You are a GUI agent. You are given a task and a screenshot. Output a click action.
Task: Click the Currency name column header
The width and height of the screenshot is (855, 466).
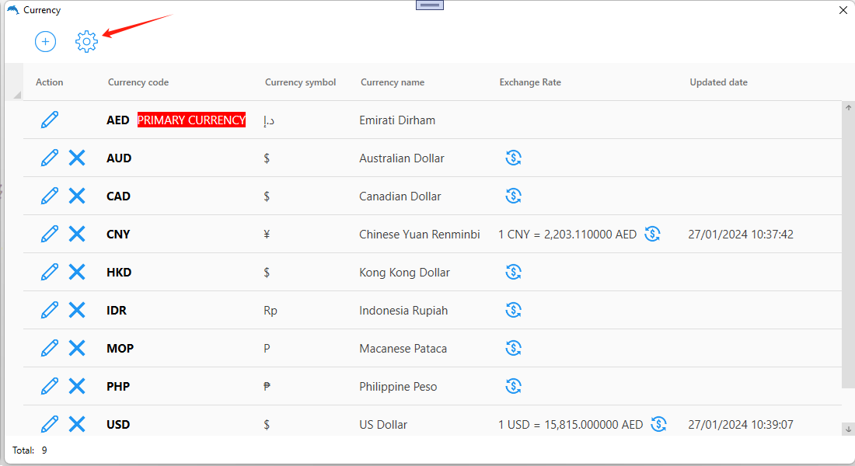393,82
